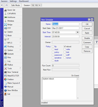Screen dimensions: 98x107
Task: Click inside the On Event script box
Action: [59, 89]
